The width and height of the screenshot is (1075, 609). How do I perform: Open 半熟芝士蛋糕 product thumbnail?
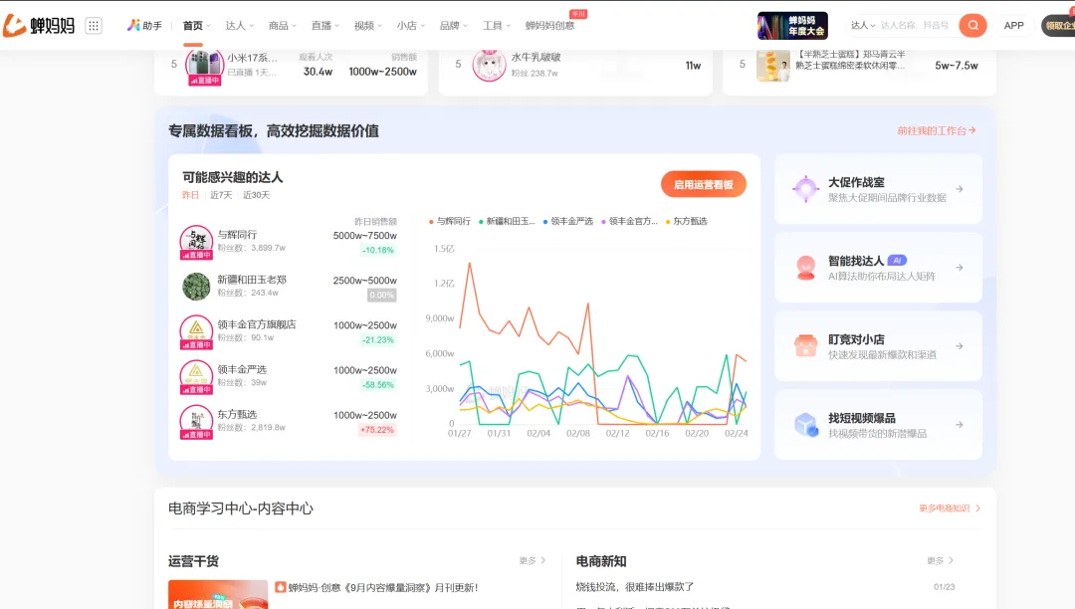point(772,66)
